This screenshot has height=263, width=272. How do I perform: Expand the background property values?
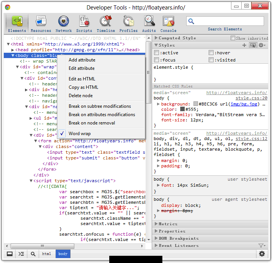(x=158, y=104)
